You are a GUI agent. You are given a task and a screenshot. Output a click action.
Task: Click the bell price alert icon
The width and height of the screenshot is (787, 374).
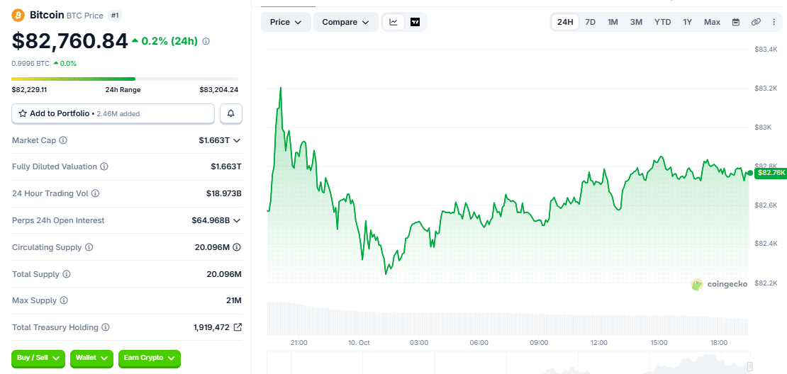[x=231, y=113]
